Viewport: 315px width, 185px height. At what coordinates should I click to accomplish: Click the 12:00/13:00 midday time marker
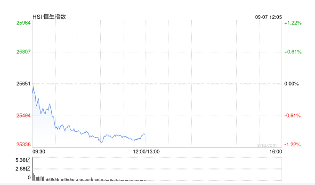coord(146,151)
